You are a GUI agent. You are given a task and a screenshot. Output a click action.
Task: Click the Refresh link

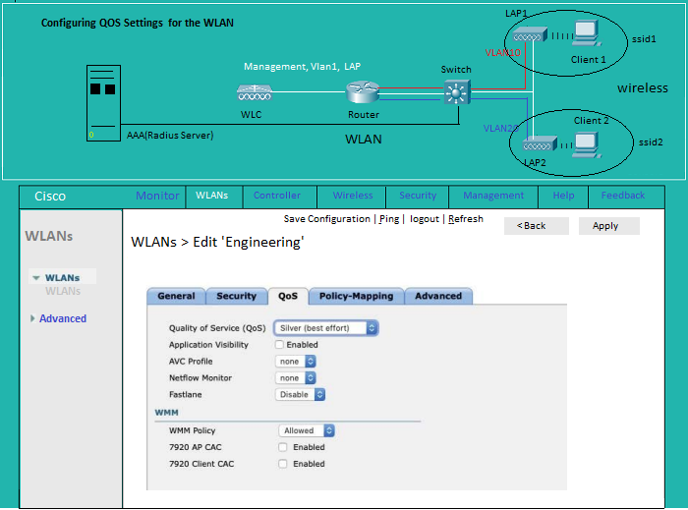coord(466,219)
